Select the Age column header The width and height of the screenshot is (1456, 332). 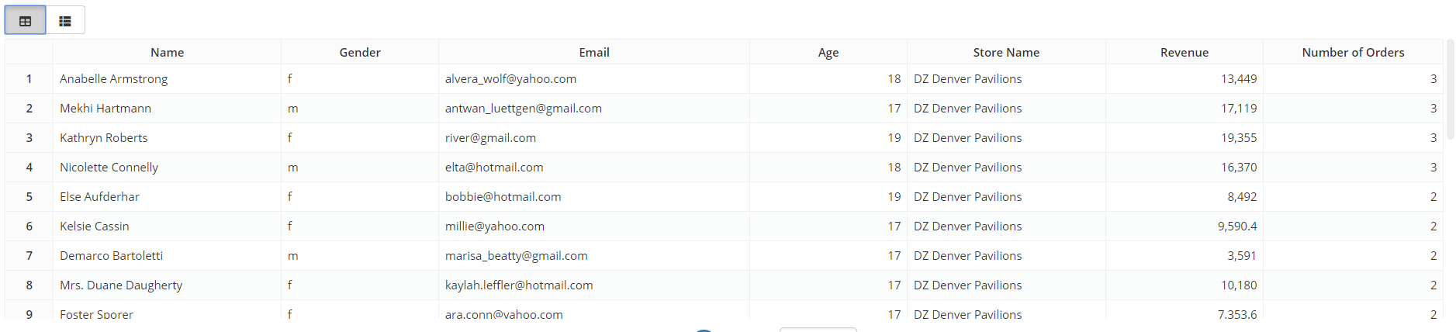pyautogui.click(x=828, y=53)
